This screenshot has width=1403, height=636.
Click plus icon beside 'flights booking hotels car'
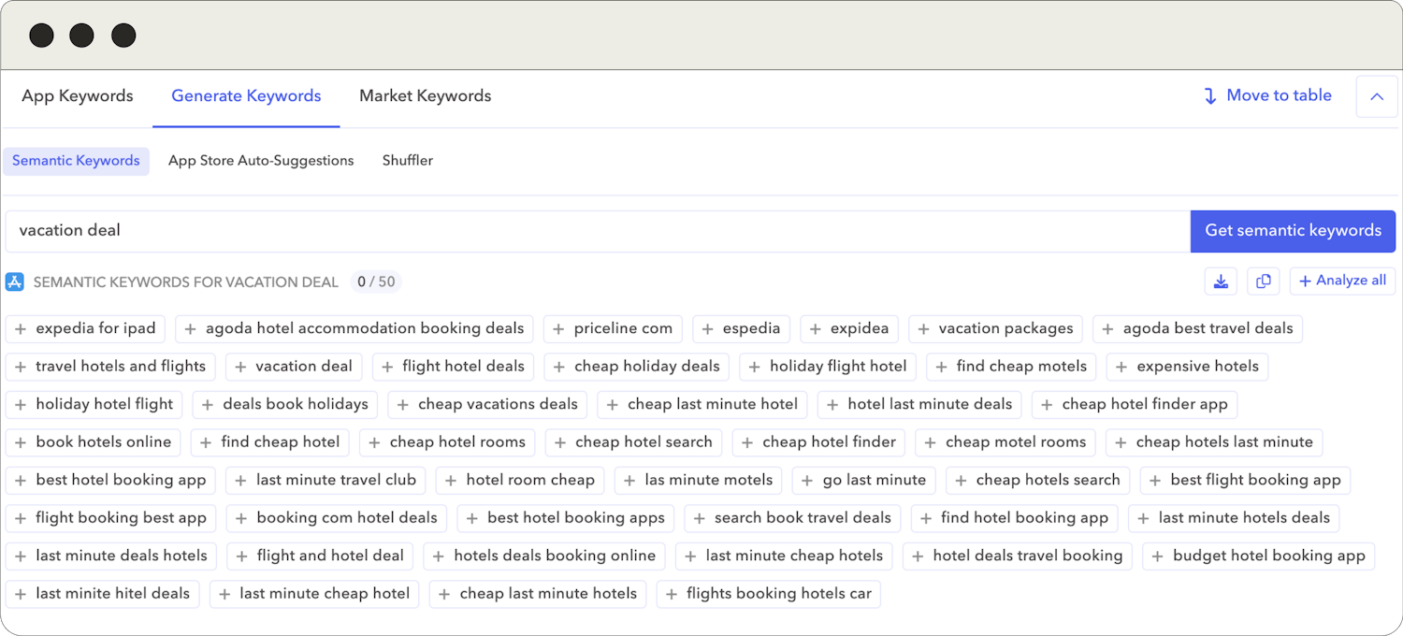pos(672,594)
